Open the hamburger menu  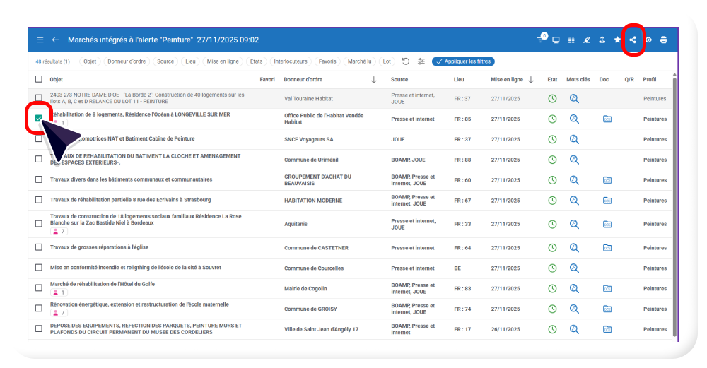[40, 40]
